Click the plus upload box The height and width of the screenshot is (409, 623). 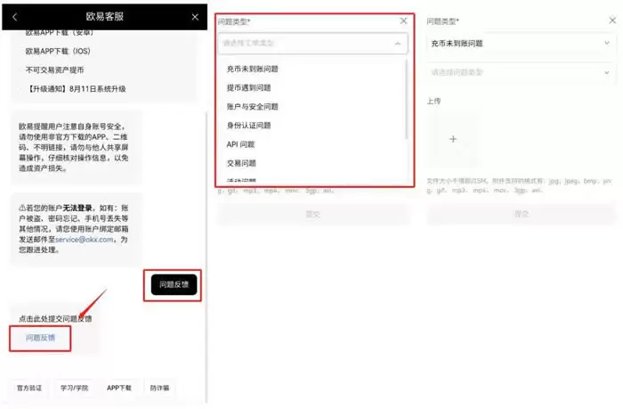click(x=453, y=139)
